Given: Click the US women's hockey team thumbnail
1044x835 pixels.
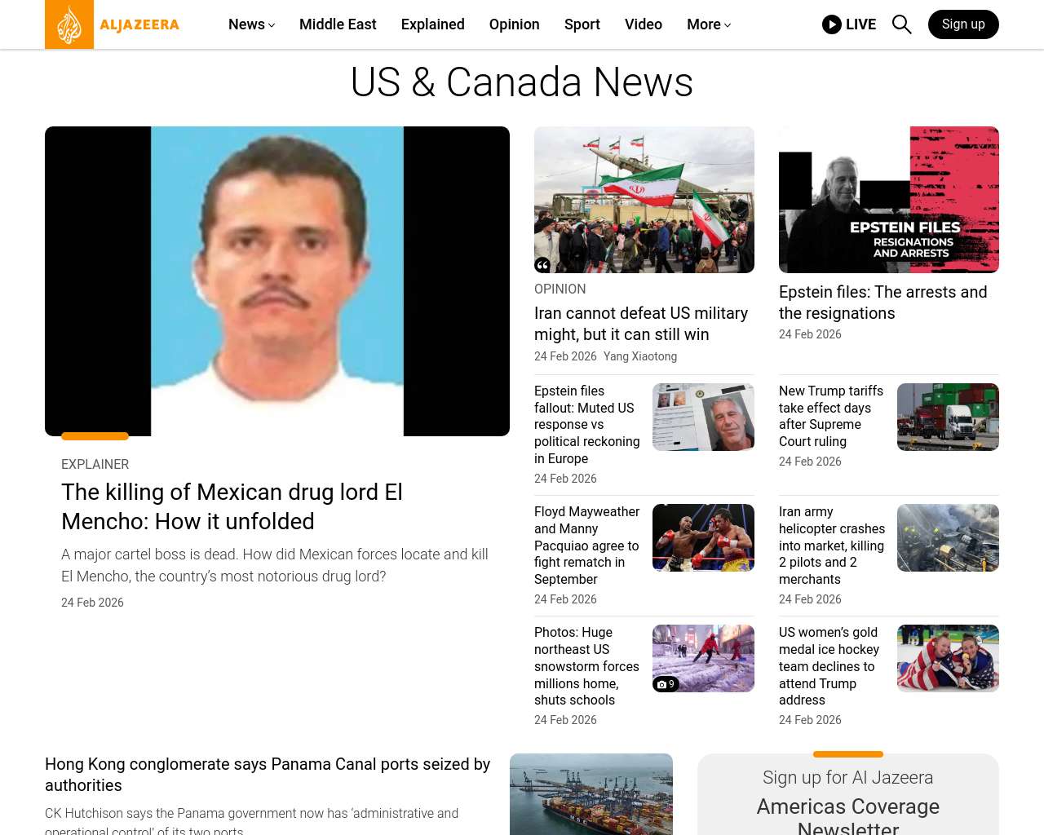Looking at the screenshot, I should 947,658.
